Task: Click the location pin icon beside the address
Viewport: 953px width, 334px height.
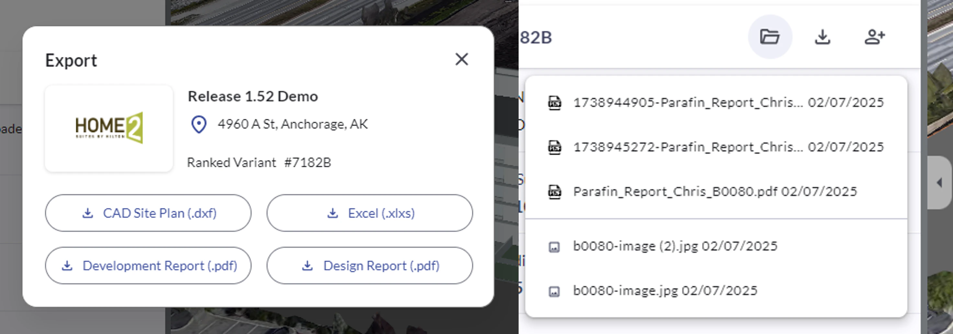Action: click(199, 125)
